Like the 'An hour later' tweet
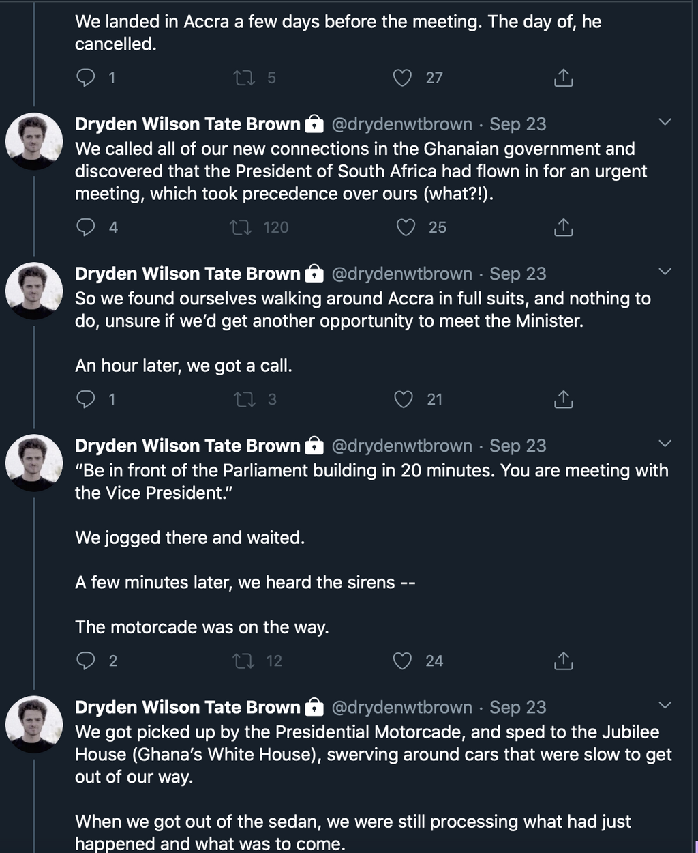 click(x=404, y=399)
